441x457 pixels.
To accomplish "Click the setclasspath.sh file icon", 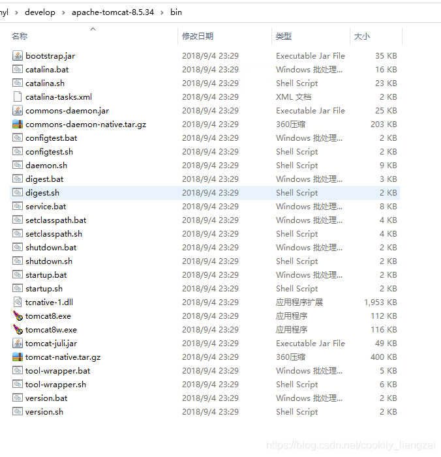I will pyautogui.click(x=18, y=233).
